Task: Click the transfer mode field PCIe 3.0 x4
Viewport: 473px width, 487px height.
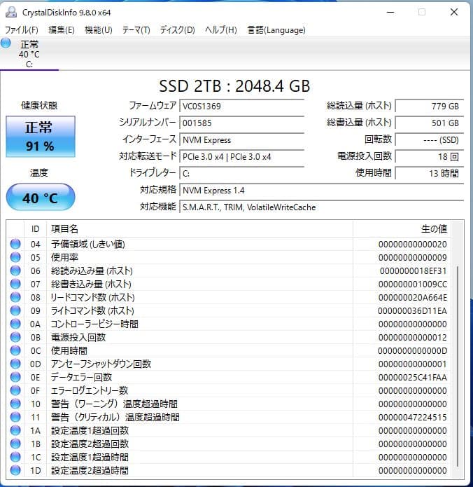Action: click(241, 156)
